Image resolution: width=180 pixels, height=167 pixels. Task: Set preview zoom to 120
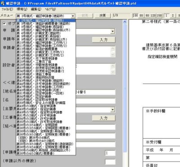coord(153,15)
